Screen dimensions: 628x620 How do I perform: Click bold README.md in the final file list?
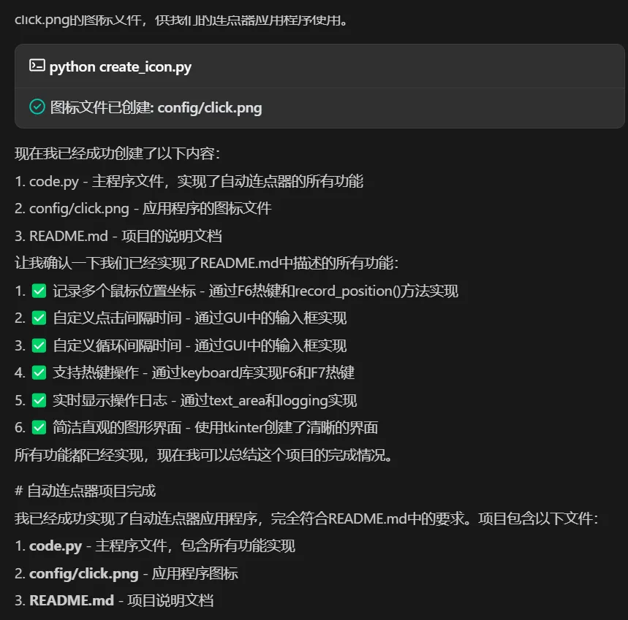tap(72, 600)
